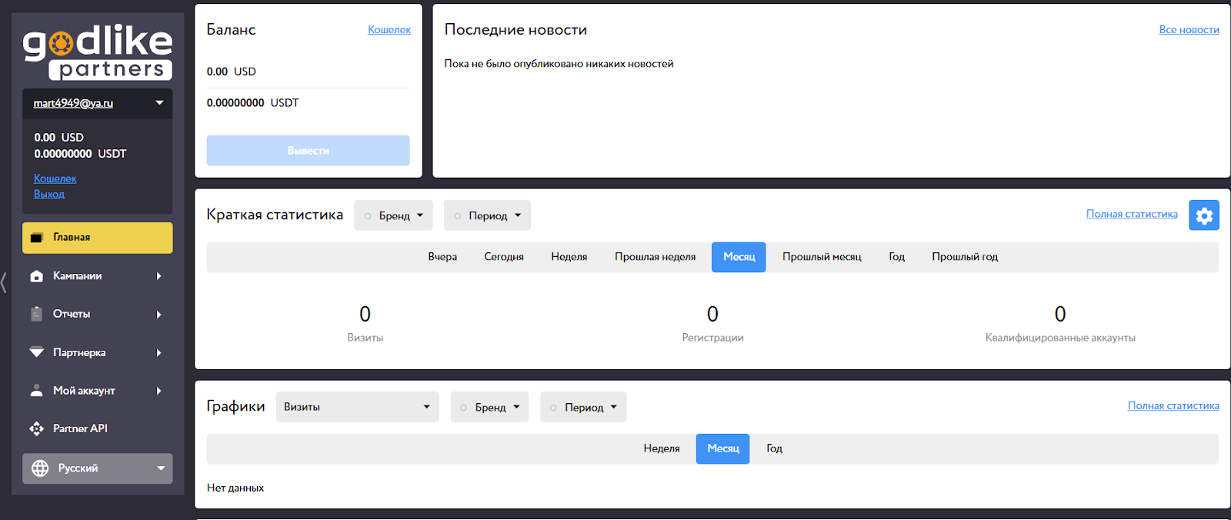
Task: Collapse the sidebar with left edge arrow
Action: pyautogui.click(x=4, y=282)
